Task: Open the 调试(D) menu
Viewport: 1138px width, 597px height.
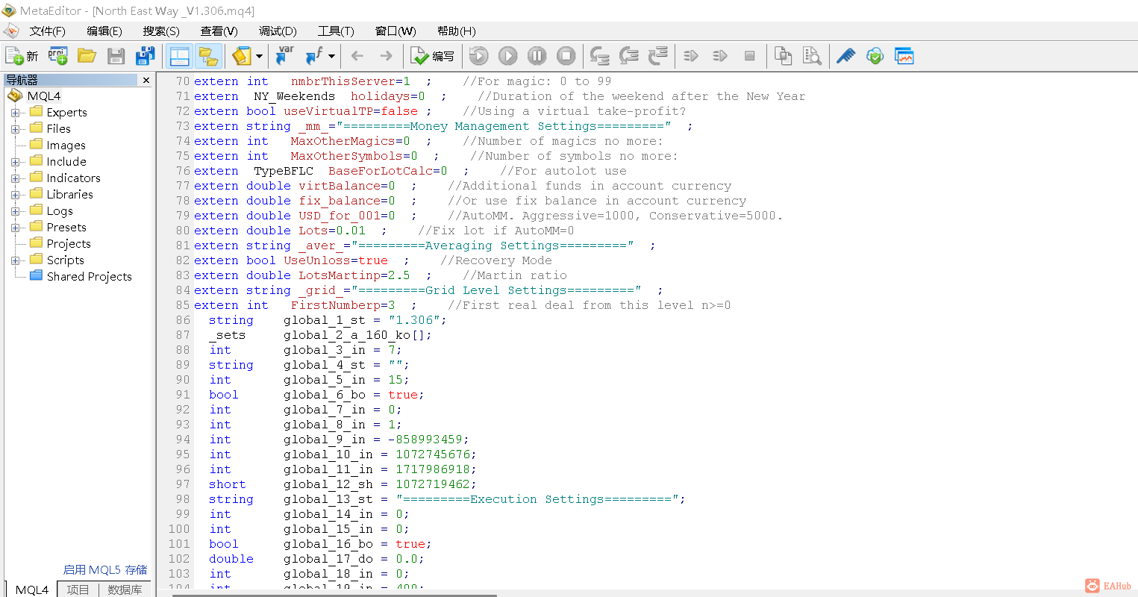Action: pos(278,31)
